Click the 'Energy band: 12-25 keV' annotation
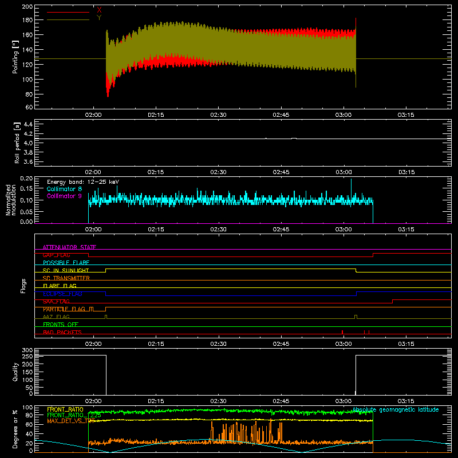Viewport: 458px width, 458px height. pos(83,182)
